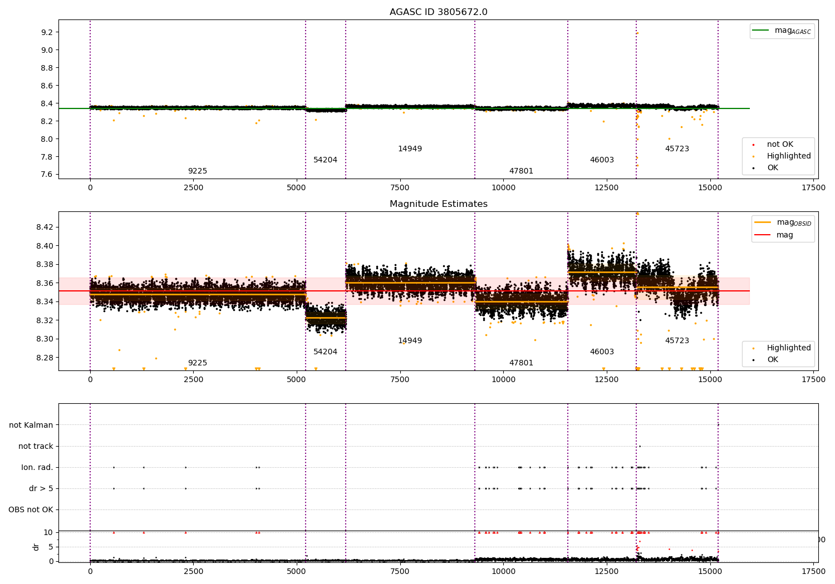Click the "dr > 5" axis label
835x584 pixels.
41,489
